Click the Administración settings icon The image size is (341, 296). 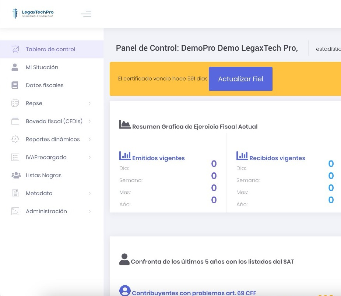click(15, 211)
